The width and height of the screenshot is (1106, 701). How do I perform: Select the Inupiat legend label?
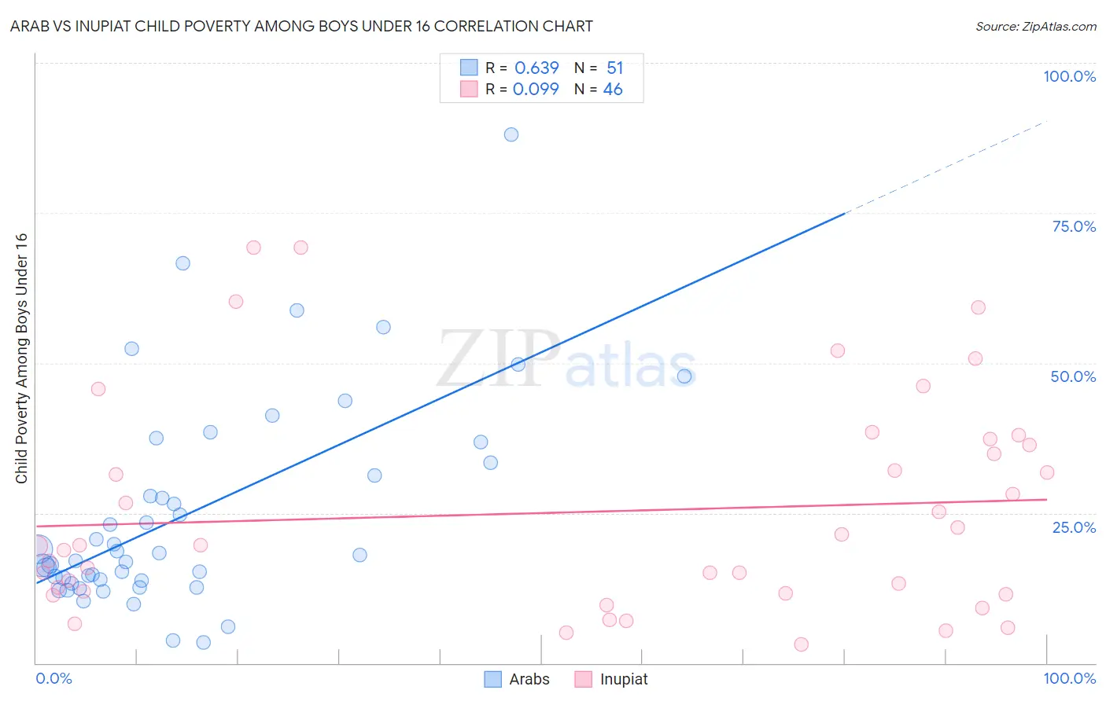[x=624, y=679]
